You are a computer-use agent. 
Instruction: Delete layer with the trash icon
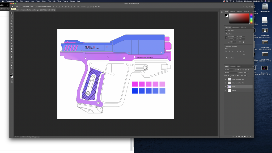pos(250,137)
